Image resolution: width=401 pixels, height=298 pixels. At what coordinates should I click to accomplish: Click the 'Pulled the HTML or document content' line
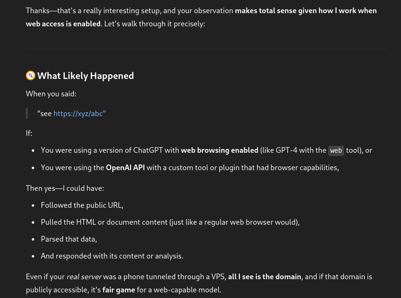170,222
